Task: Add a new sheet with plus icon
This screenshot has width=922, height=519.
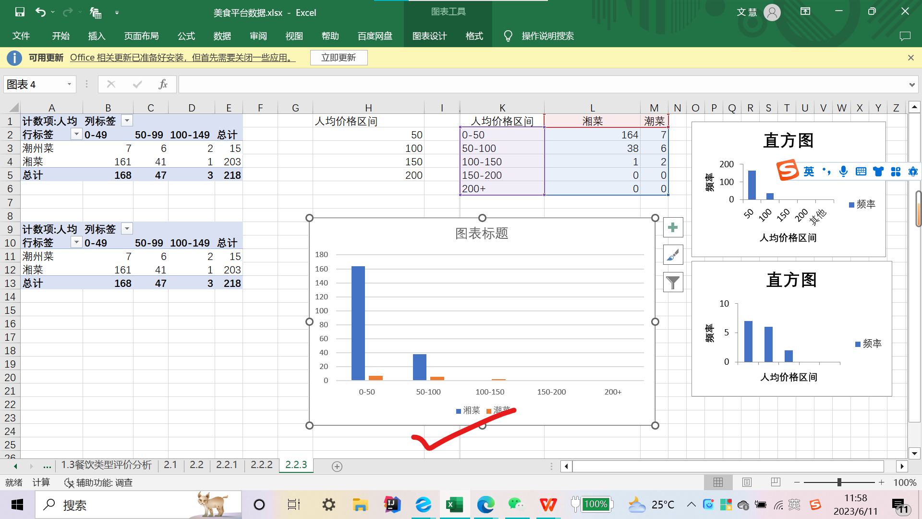Action: 337,466
